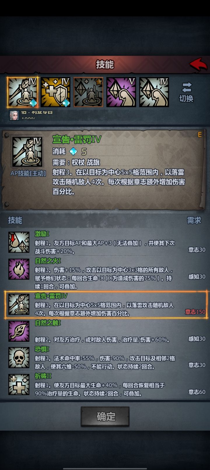210x470 pixels.
Task: Click the red back arrow
Action: 198,64
